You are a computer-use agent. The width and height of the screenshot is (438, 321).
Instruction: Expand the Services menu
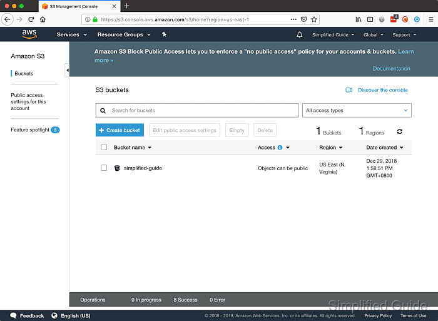[72, 34]
